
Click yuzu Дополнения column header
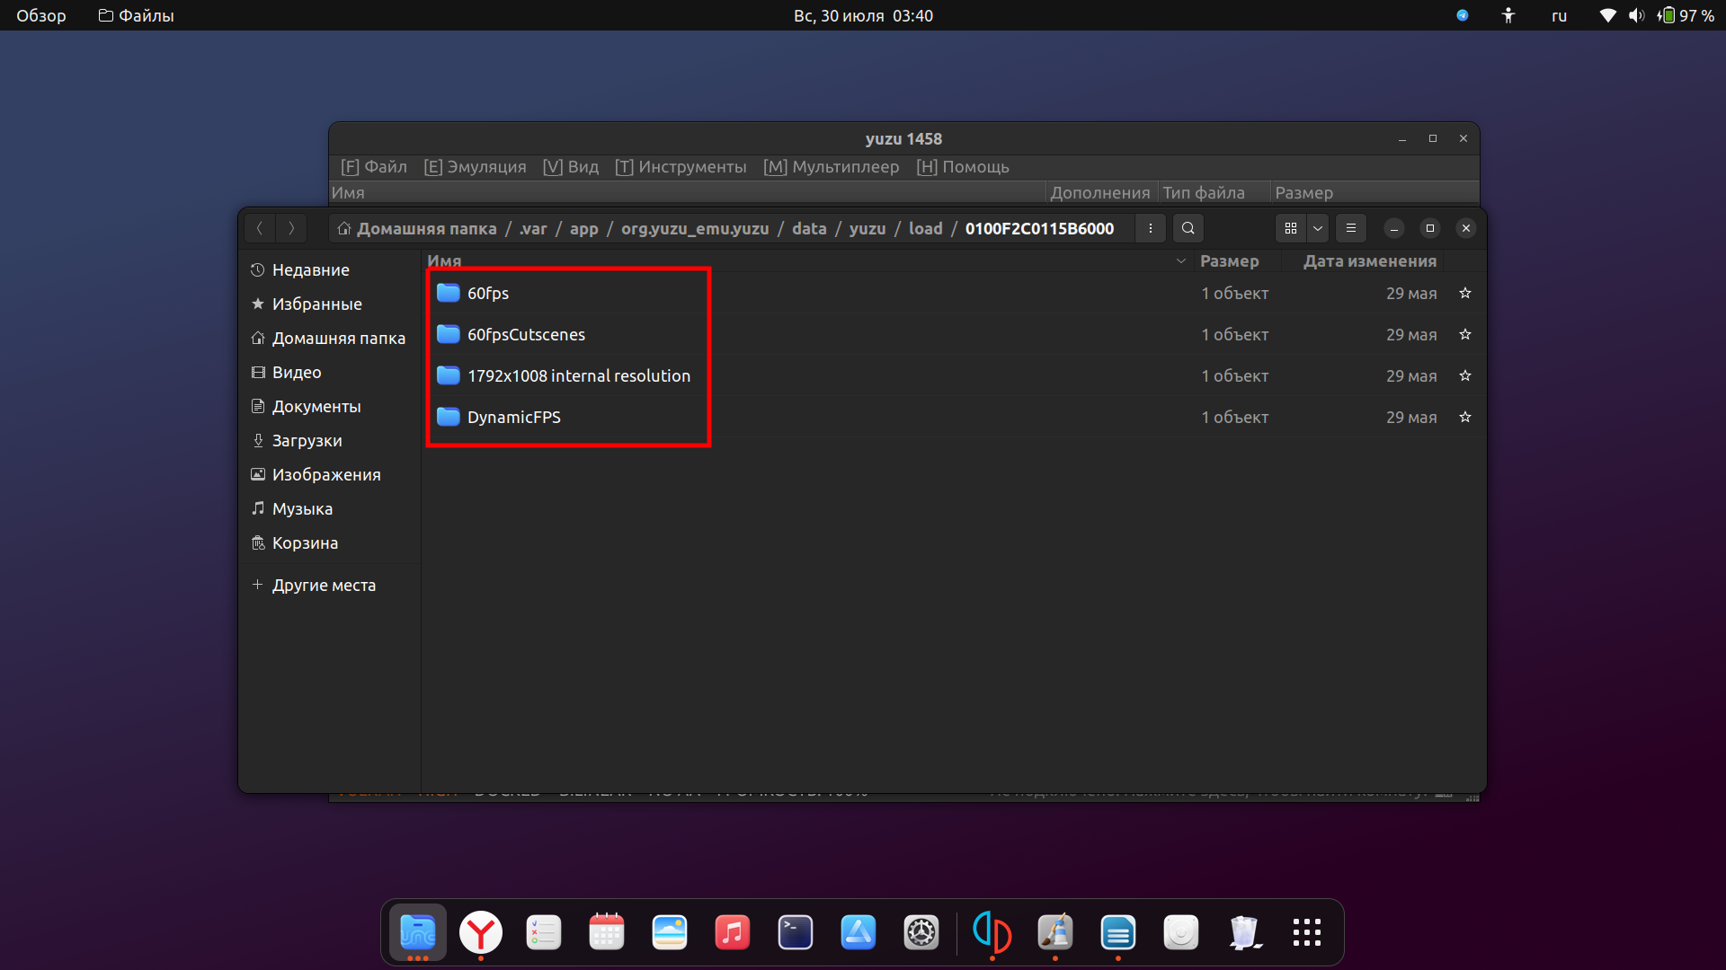1100,192
